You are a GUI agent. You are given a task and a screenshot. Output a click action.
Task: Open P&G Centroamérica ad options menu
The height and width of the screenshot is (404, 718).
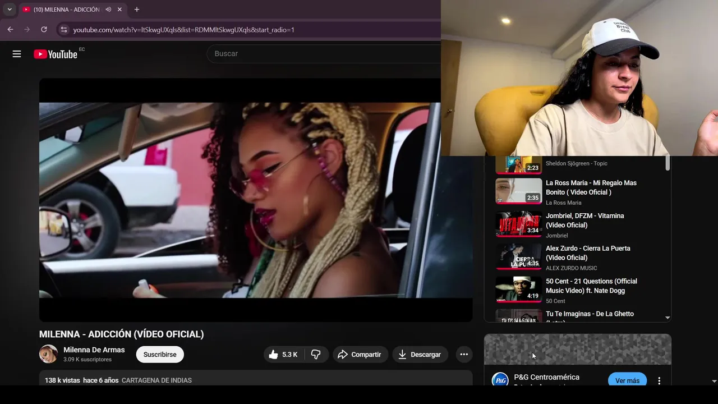pyautogui.click(x=659, y=380)
